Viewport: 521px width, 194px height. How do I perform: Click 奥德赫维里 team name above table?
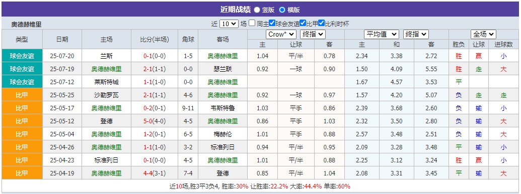[x=26, y=25]
